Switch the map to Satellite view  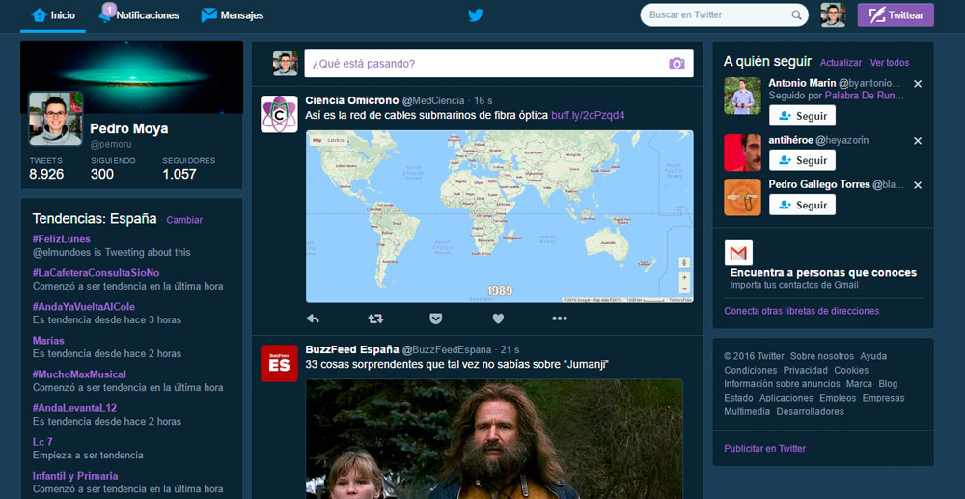[x=336, y=140]
